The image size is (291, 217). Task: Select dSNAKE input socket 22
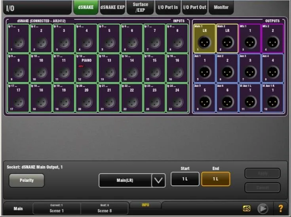(132, 98)
